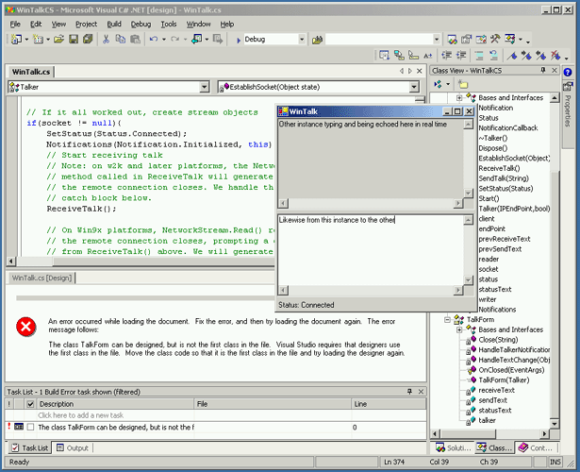
Task: Click the Class View New Folder icon
Action: click(463, 84)
